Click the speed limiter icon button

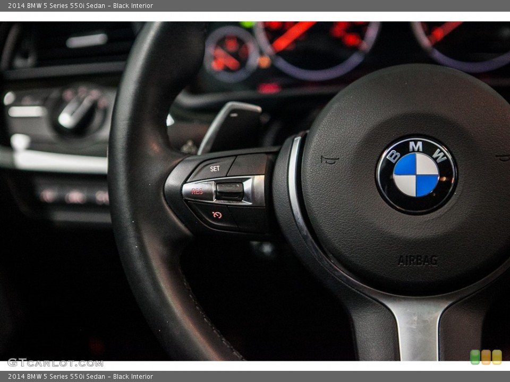(216, 215)
